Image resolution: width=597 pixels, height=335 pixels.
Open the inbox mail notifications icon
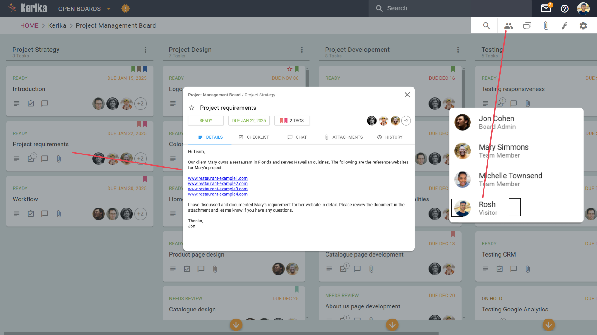tap(546, 8)
